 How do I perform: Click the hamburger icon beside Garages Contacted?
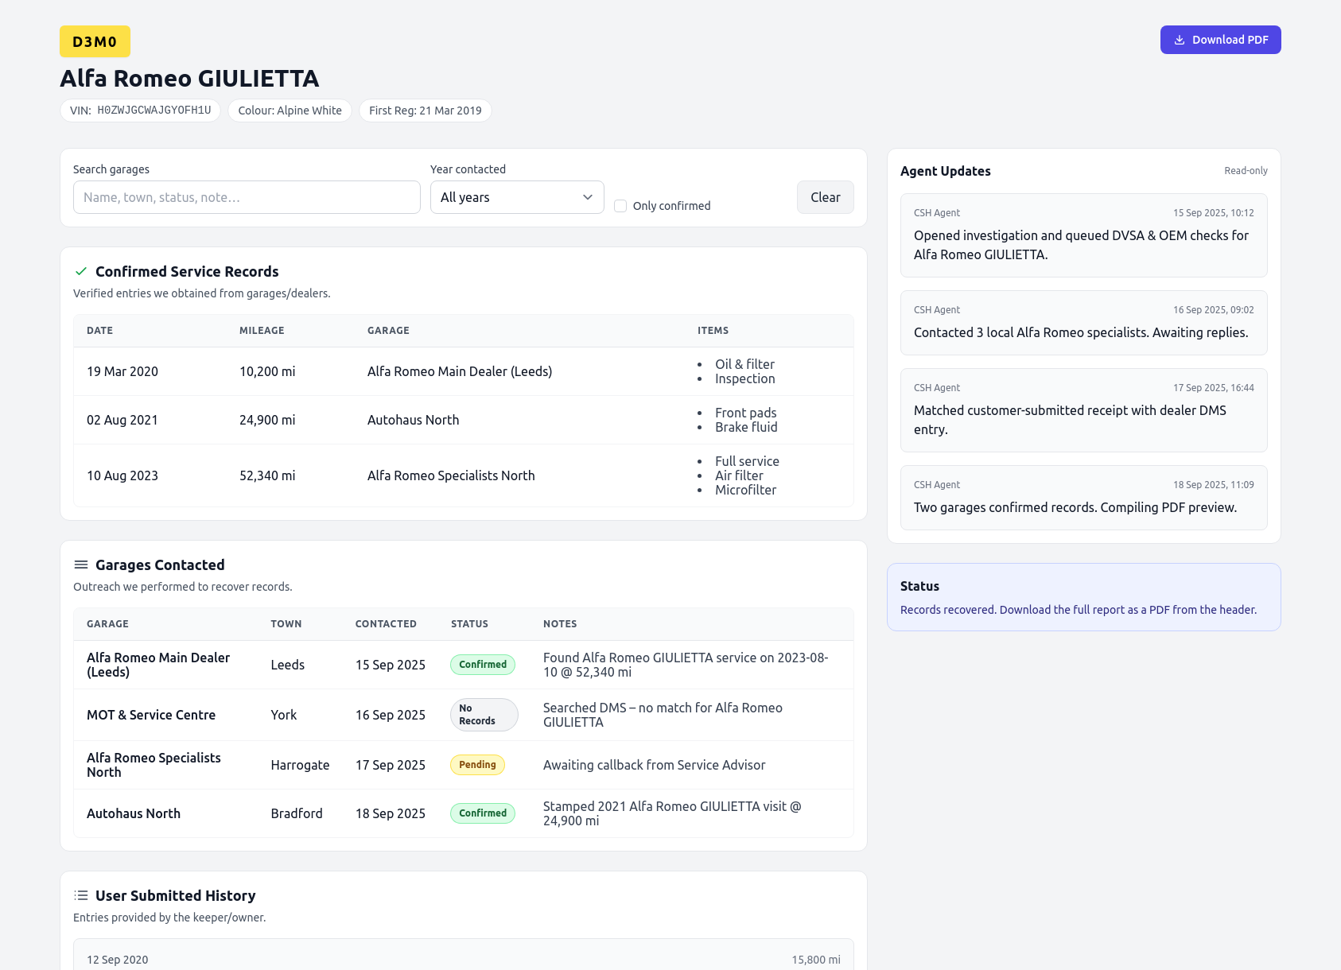click(x=80, y=565)
